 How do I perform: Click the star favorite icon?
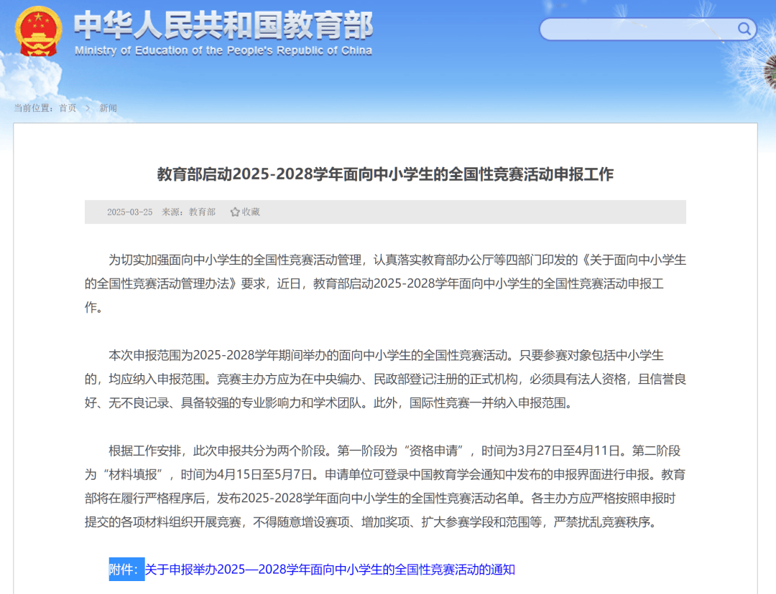coord(234,212)
